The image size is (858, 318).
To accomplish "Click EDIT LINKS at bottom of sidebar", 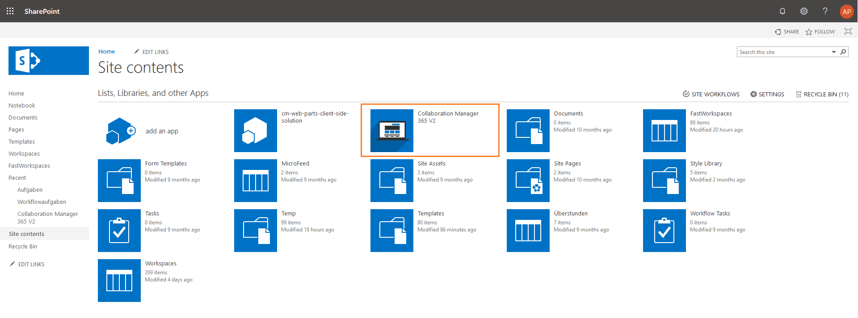I will pos(27,264).
